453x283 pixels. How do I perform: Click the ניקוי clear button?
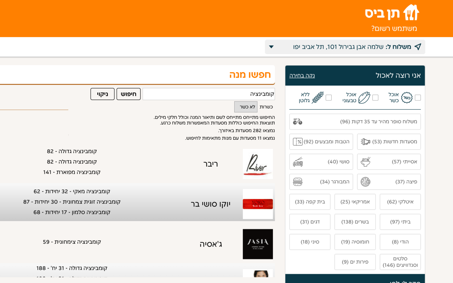click(102, 94)
